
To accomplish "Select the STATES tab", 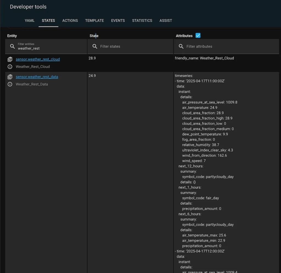I will click(x=48, y=21).
